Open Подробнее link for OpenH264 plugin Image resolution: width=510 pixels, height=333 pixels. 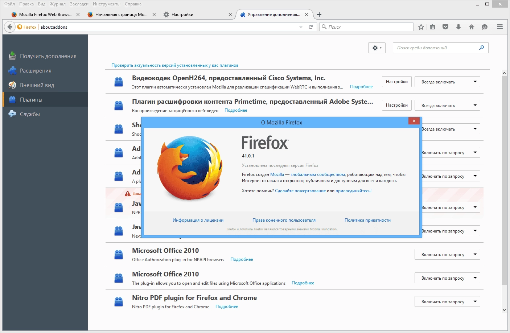(361, 87)
